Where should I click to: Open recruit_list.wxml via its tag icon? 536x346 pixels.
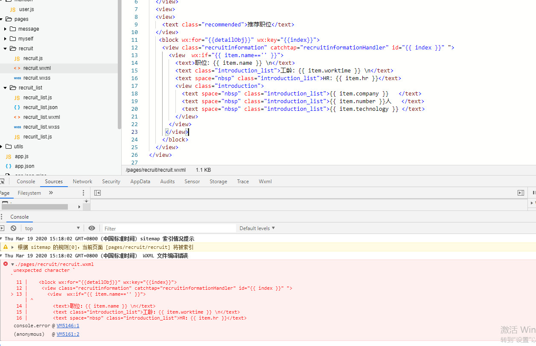(x=17, y=117)
